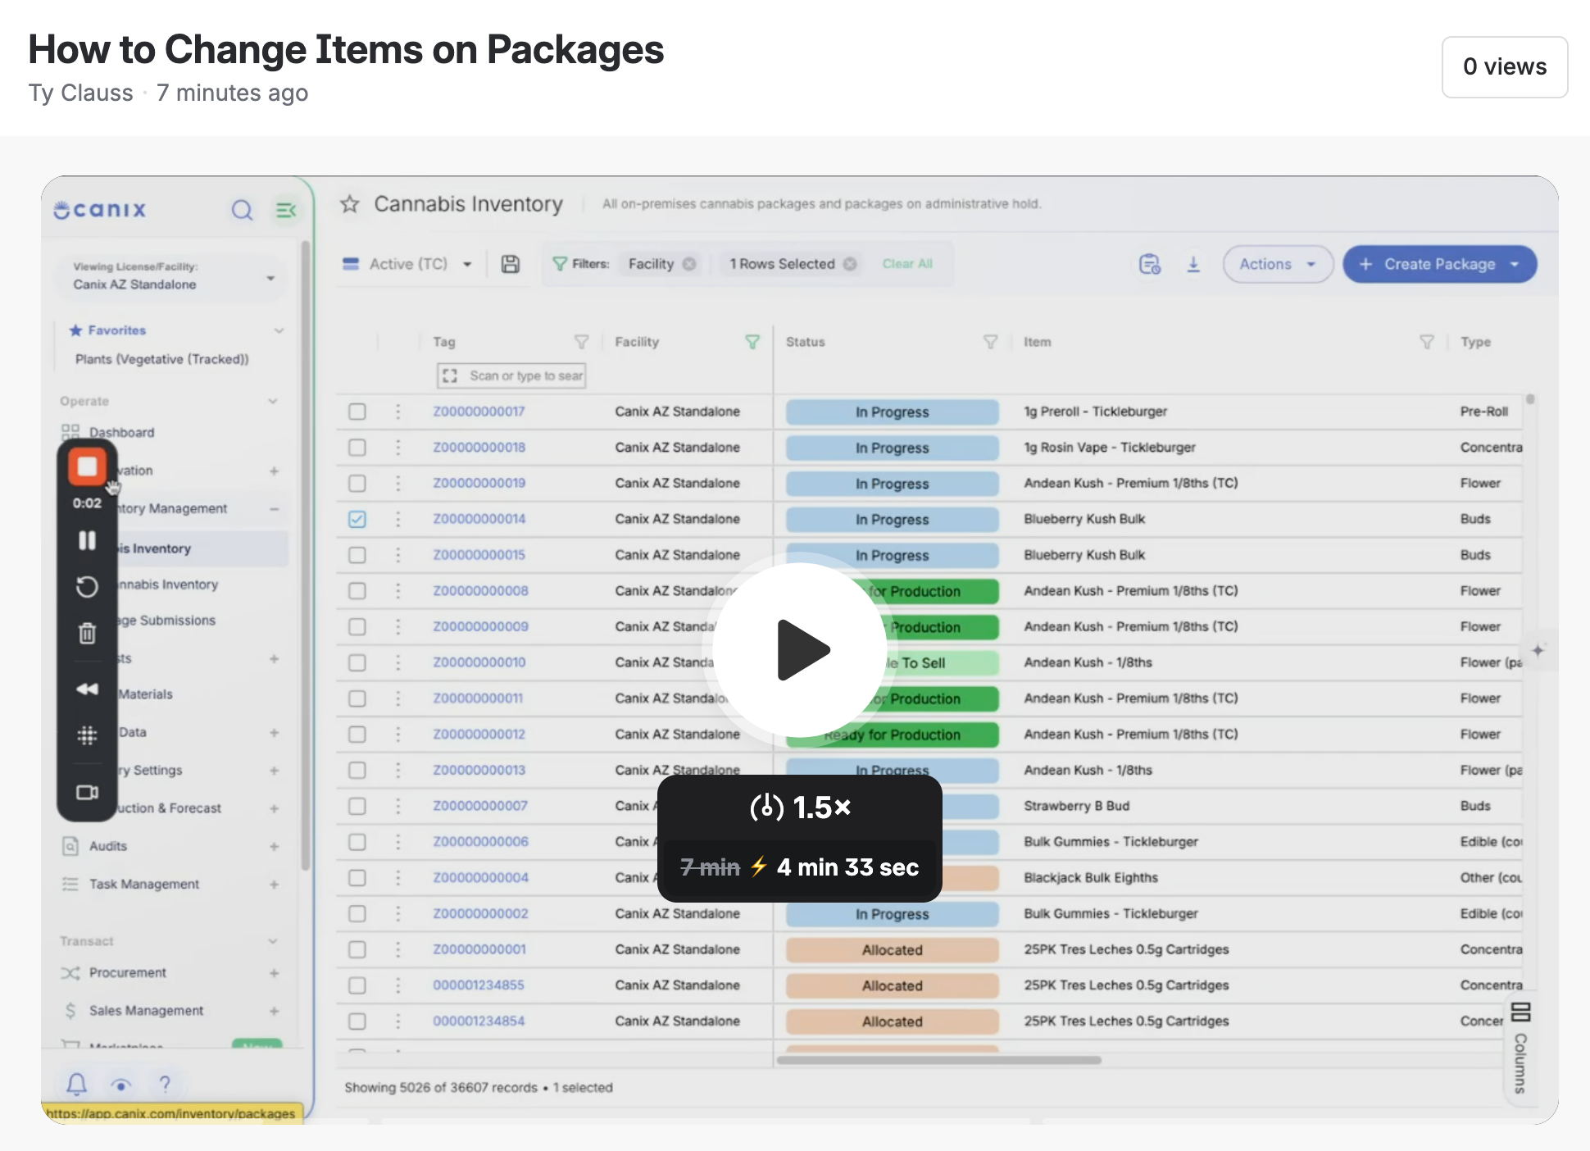
Task: Select the checkbox for tag 000001234855
Action: 357,985
